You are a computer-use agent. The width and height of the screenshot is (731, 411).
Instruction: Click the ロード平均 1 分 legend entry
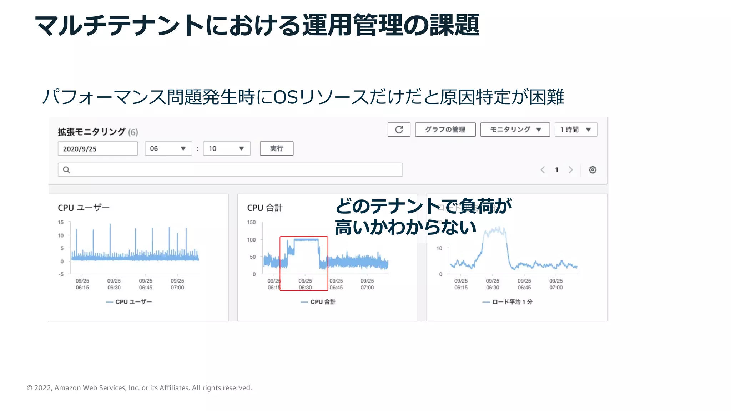point(507,302)
